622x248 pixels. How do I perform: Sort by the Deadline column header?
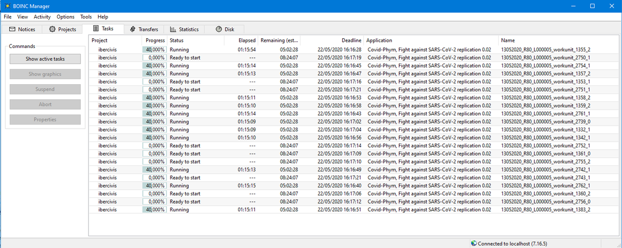[332, 40]
